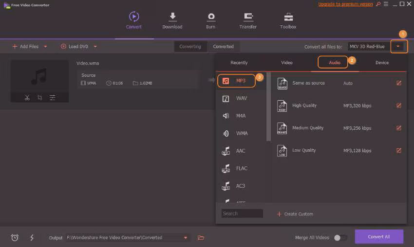Click Upgrade to premium version link
The image size is (414, 247).
pos(345,4)
